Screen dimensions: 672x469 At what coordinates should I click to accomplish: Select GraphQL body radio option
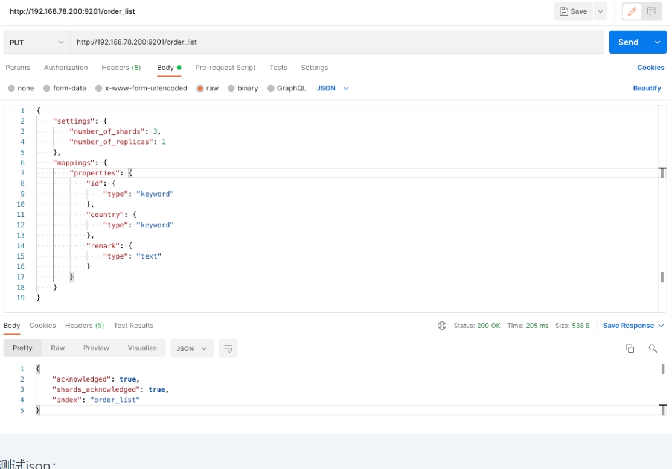coord(271,88)
